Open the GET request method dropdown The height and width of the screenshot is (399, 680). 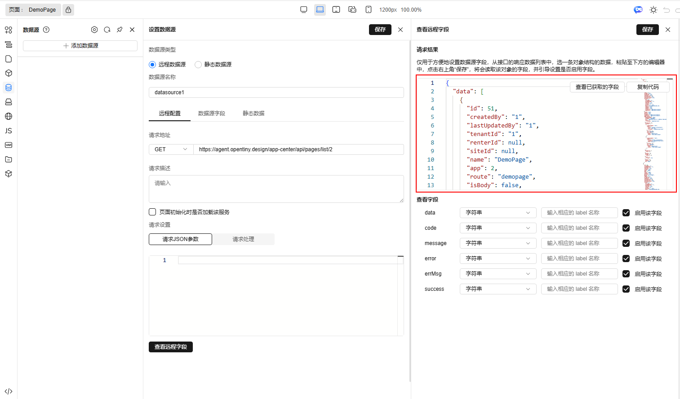tap(171, 149)
